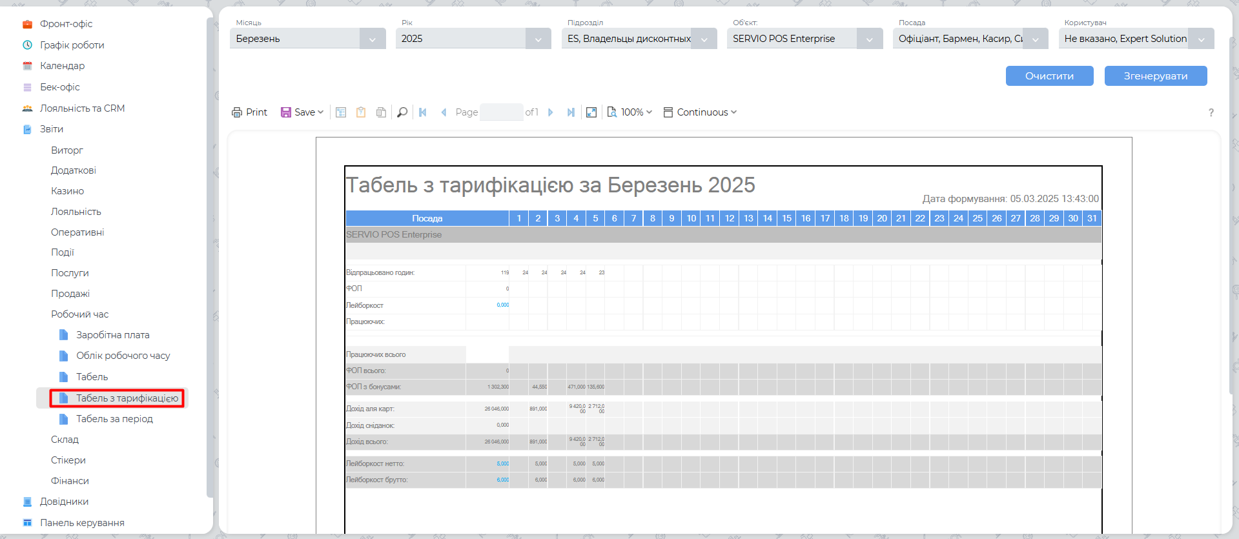
Task: Open the Заробітна плата report
Action: [112, 335]
